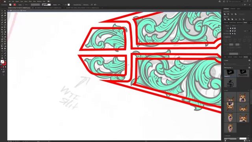Set fill to None using toolbar icon

click(x=6, y=67)
